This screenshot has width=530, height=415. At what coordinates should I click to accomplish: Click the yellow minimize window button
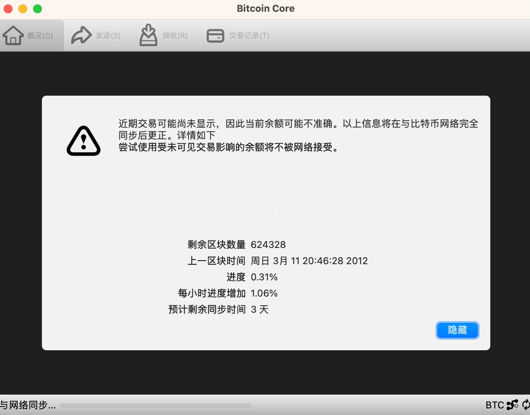pyautogui.click(x=23, y=9)
